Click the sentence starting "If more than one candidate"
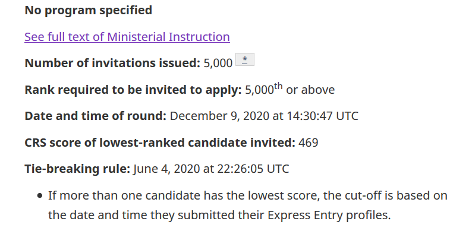Screen dimensions: 475x237 tap(248, 206)
